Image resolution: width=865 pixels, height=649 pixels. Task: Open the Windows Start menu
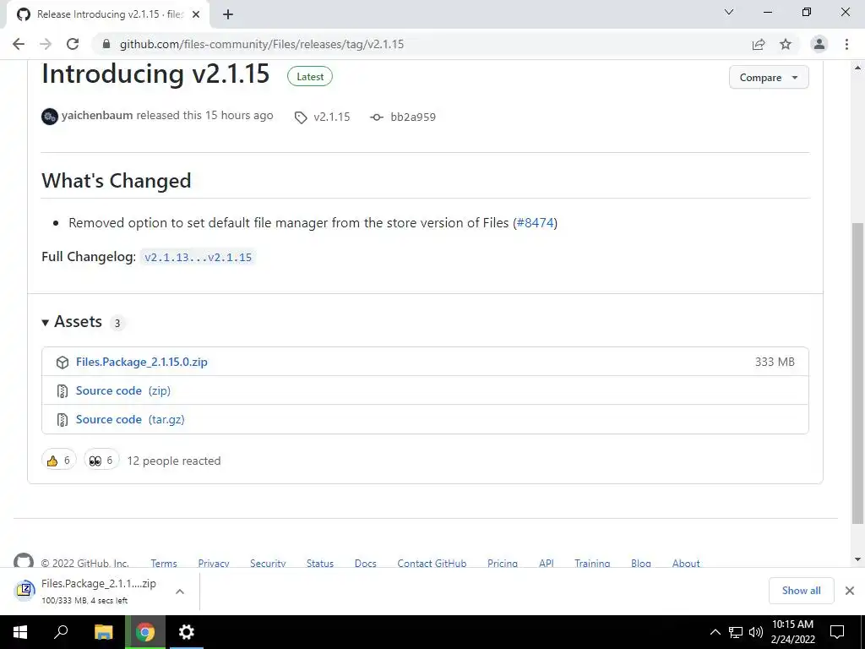[20, 632]
